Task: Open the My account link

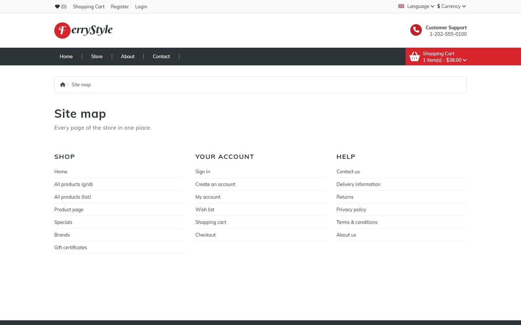Action: pos(208,197)
